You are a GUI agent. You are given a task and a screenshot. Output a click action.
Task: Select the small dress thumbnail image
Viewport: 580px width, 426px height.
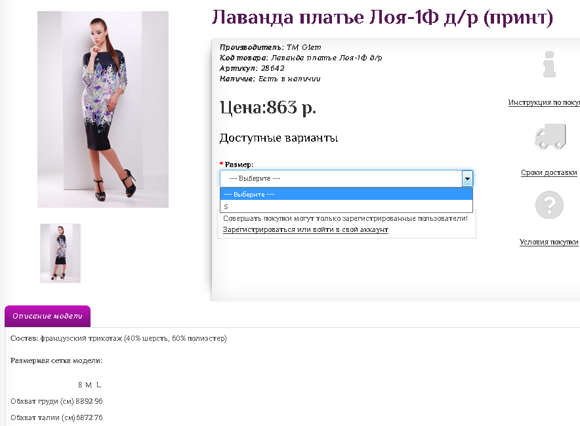[60, 254]
